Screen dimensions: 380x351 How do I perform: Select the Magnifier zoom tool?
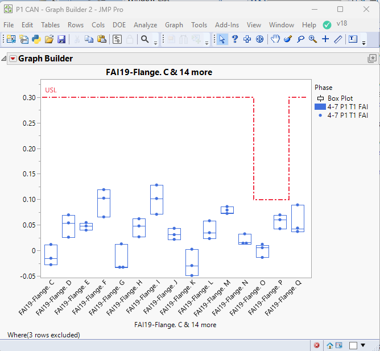(x=313, y=39)
